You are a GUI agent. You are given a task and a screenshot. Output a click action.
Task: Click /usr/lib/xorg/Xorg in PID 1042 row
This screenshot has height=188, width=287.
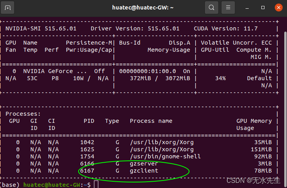(161, 142)
